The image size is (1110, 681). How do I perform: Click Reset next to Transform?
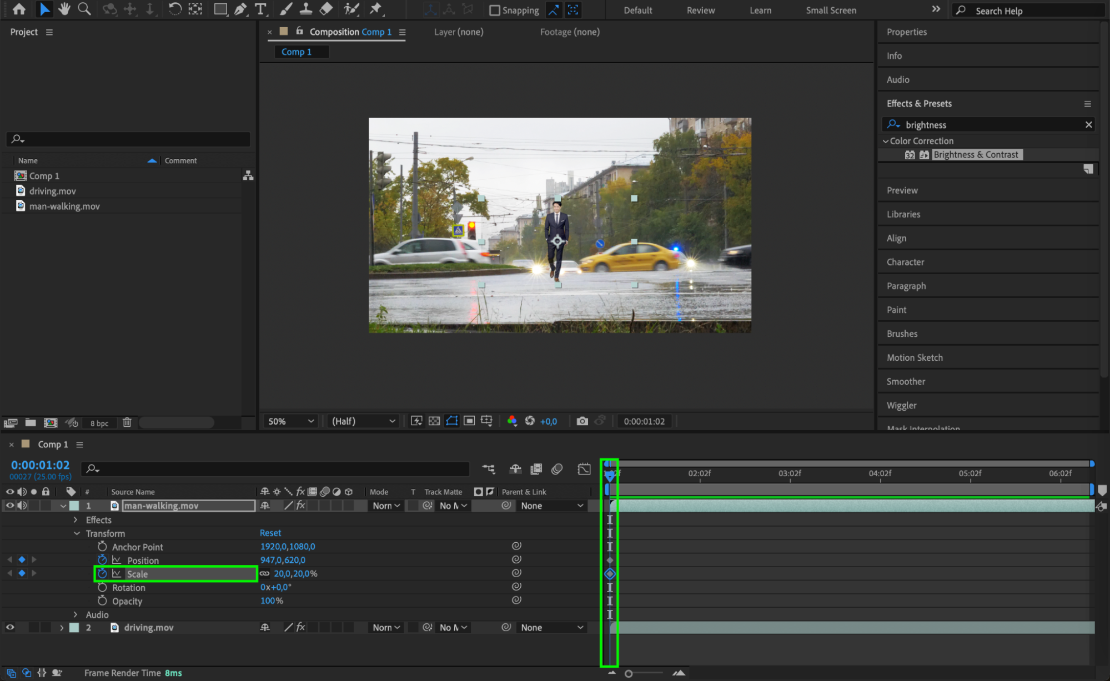[270, 533]
